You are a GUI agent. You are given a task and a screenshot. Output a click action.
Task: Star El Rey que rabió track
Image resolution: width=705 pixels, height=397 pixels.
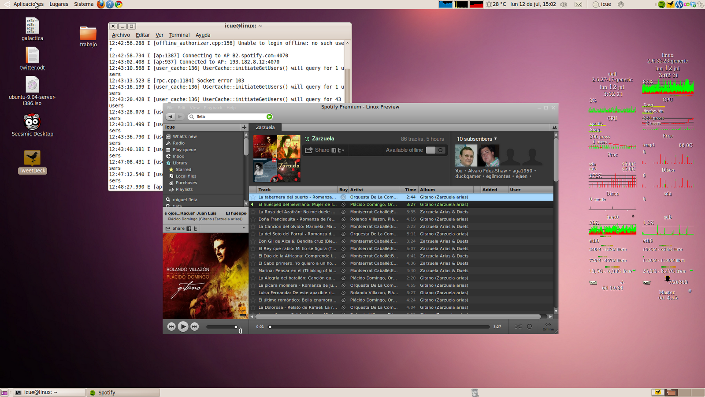tap(253, 249)
